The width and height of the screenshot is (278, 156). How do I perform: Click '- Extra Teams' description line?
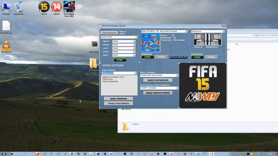click(x=107, y=79)
